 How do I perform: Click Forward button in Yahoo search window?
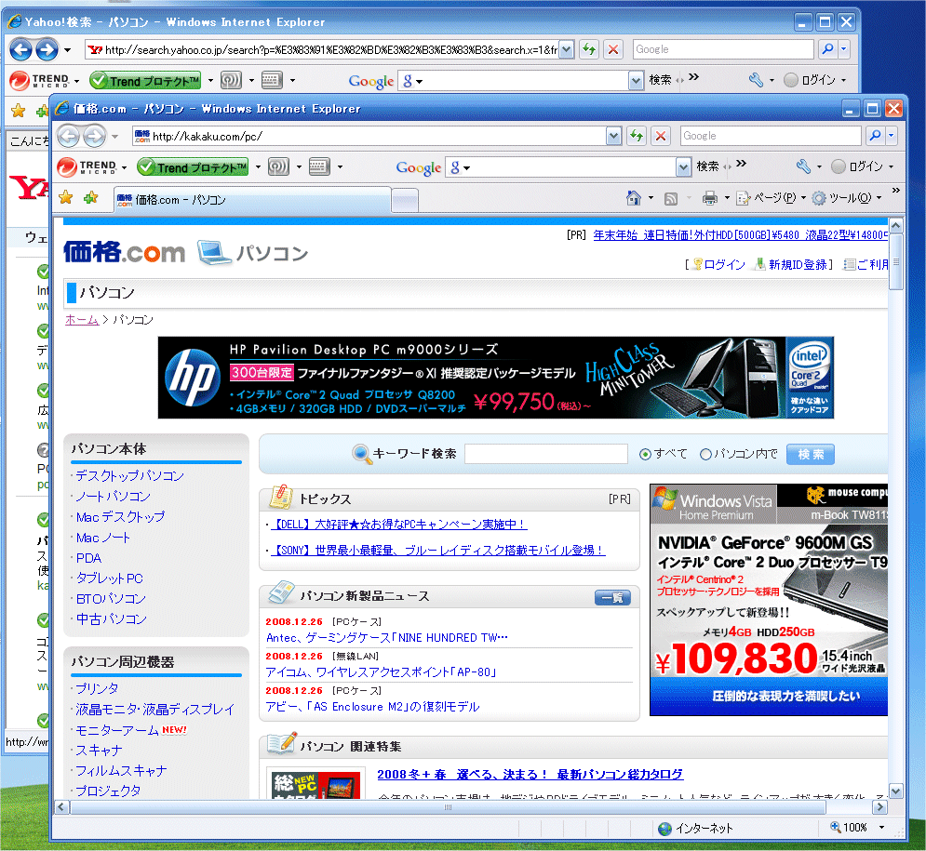(47, 49)
